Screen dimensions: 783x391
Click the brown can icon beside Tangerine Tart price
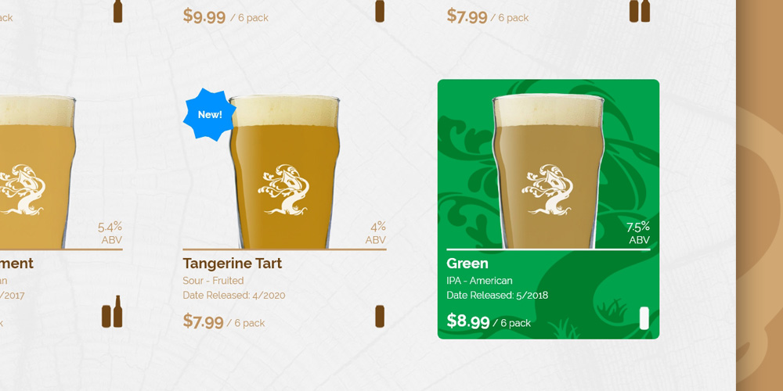(380, 317)
